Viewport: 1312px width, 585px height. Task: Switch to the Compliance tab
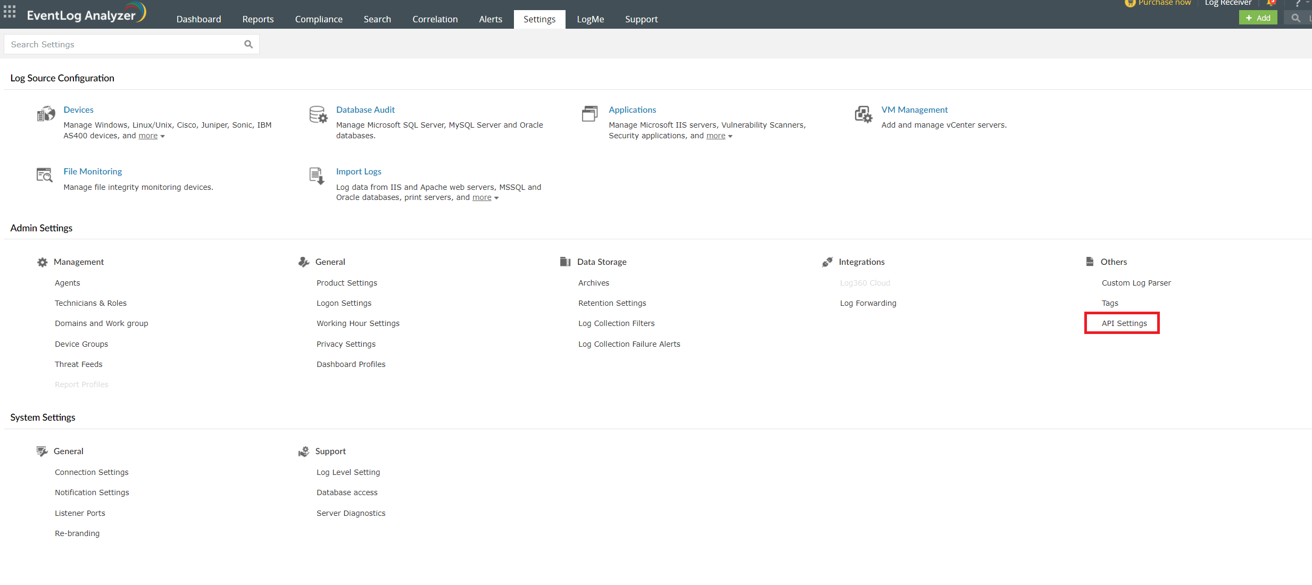coord(318,19)
